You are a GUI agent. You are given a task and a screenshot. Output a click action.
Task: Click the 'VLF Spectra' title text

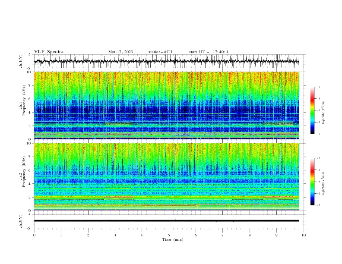pyautogui.click(x=49, y=52)
